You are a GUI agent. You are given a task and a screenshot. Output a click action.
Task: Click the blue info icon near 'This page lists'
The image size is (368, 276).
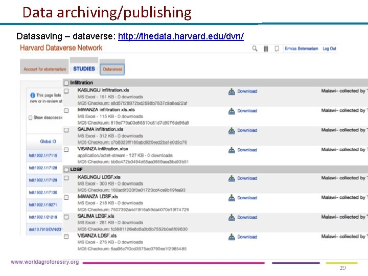pos(33,95)
